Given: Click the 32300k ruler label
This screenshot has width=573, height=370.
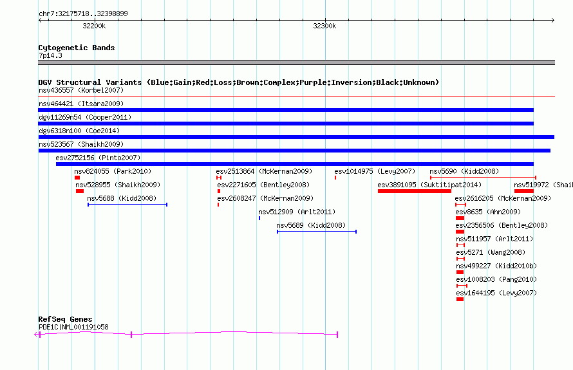Looking at the screenshot, I should click(324, 26).
